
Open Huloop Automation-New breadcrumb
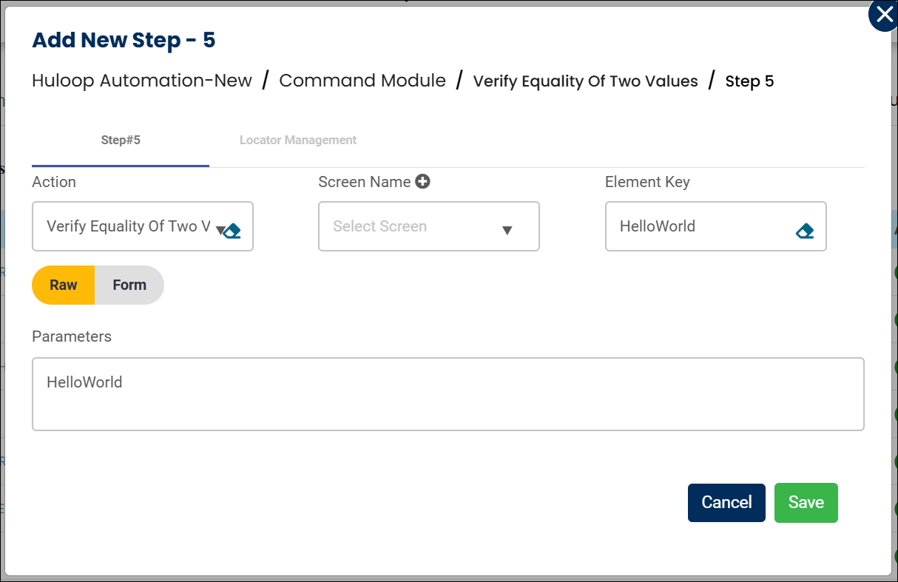[x=142, y=81]
